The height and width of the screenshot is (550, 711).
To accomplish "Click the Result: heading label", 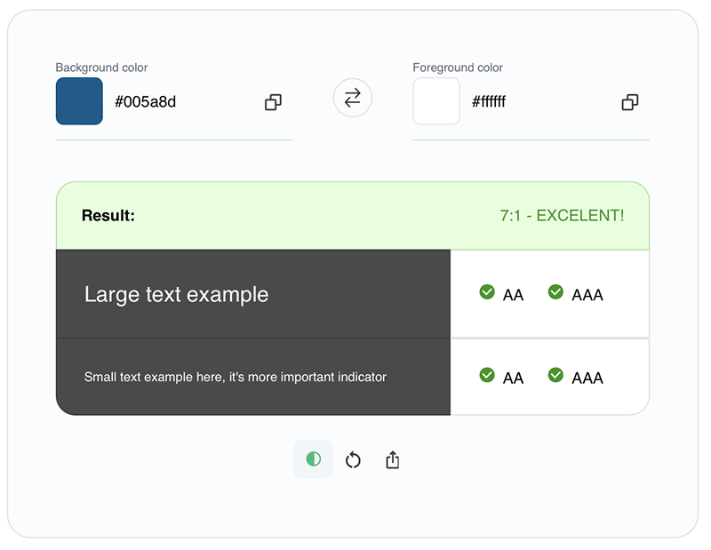I will (108, 216).
